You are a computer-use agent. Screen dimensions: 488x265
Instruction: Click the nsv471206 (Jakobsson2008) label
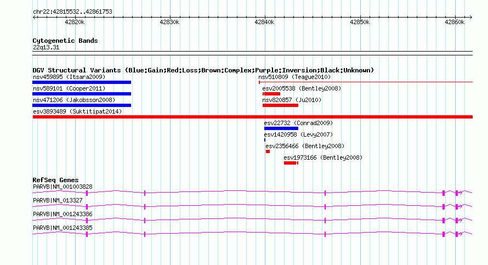click(x=74, y=100)
